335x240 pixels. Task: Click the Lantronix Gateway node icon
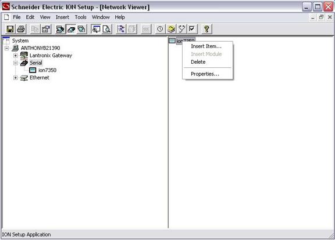coord(24,56)
